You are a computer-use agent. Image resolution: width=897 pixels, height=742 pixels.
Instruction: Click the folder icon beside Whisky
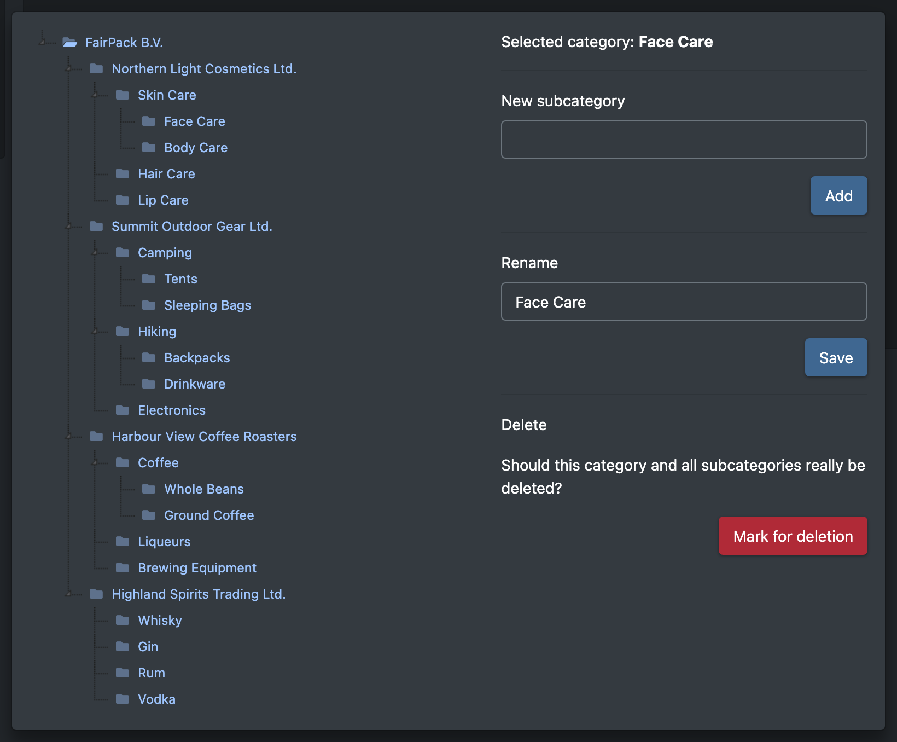coord(123,620)
